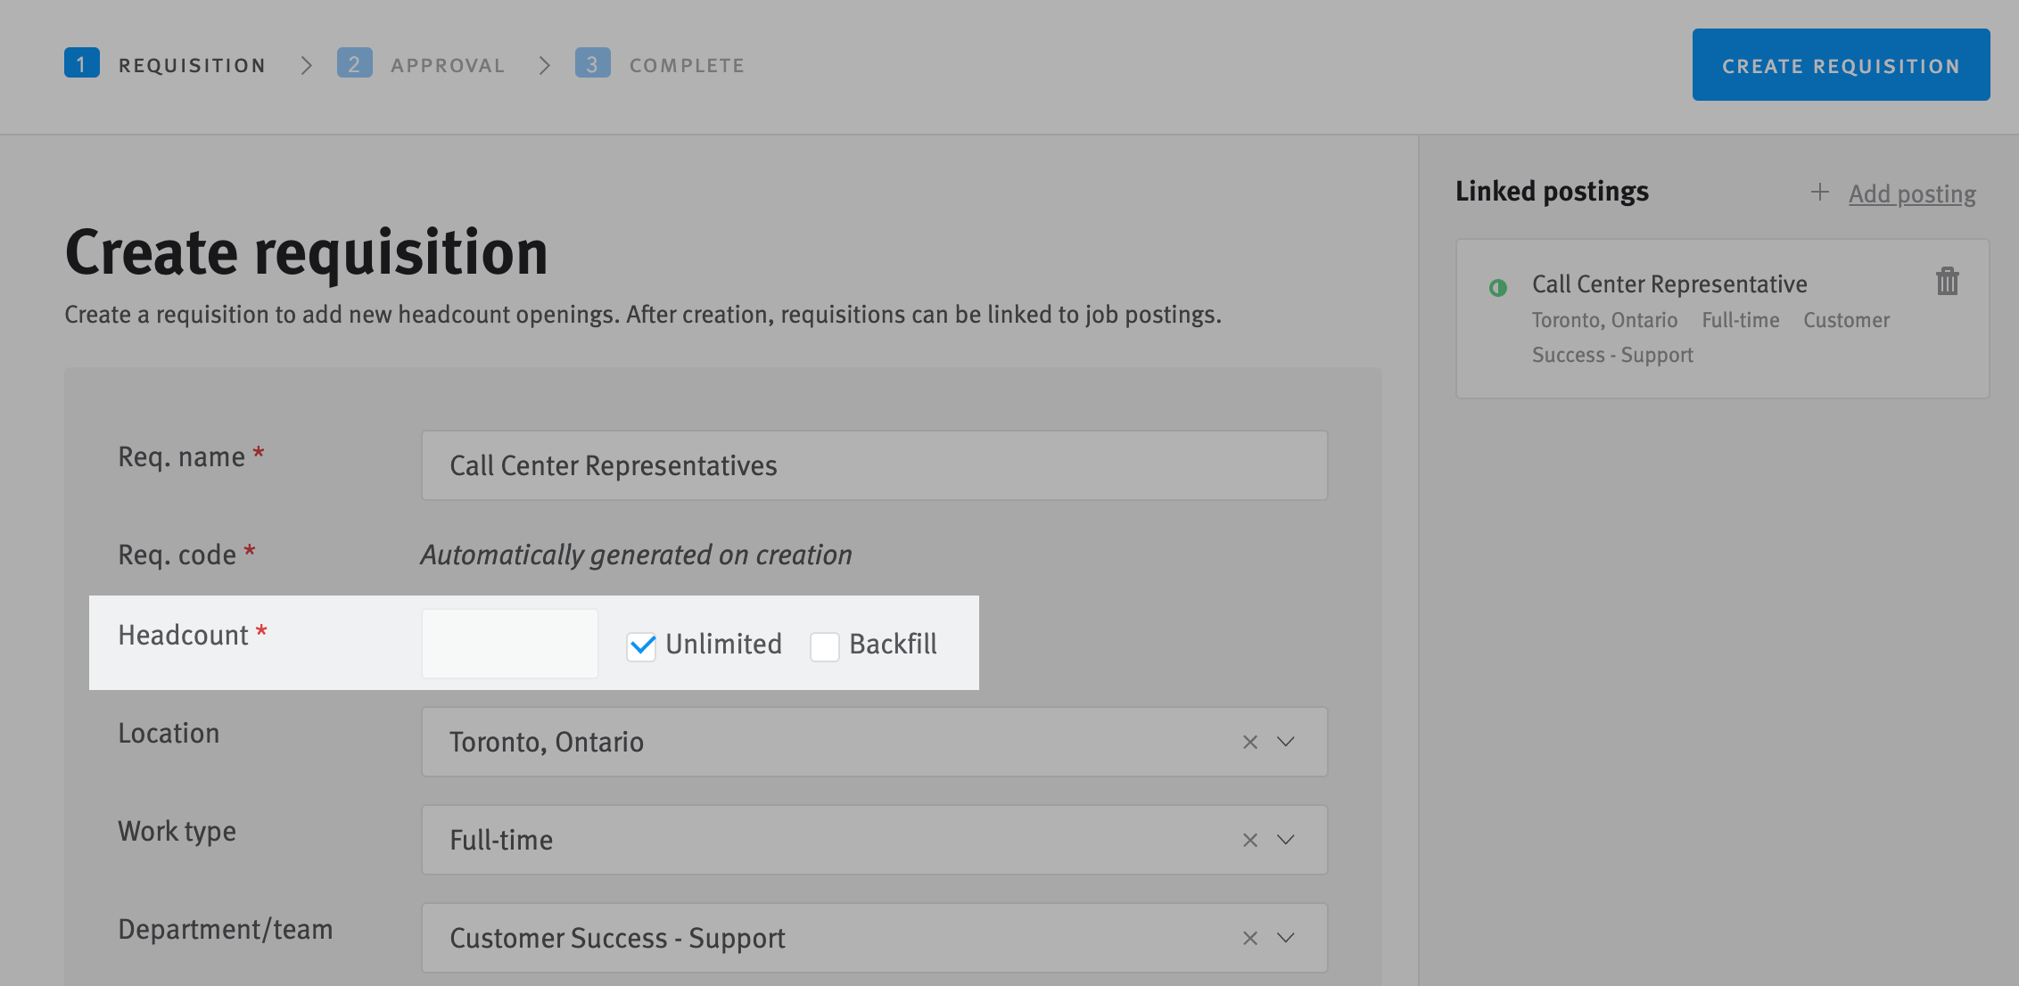Click the Add posting link
This screenshot has height=986, width=2019.
(x=1911, y=193)
